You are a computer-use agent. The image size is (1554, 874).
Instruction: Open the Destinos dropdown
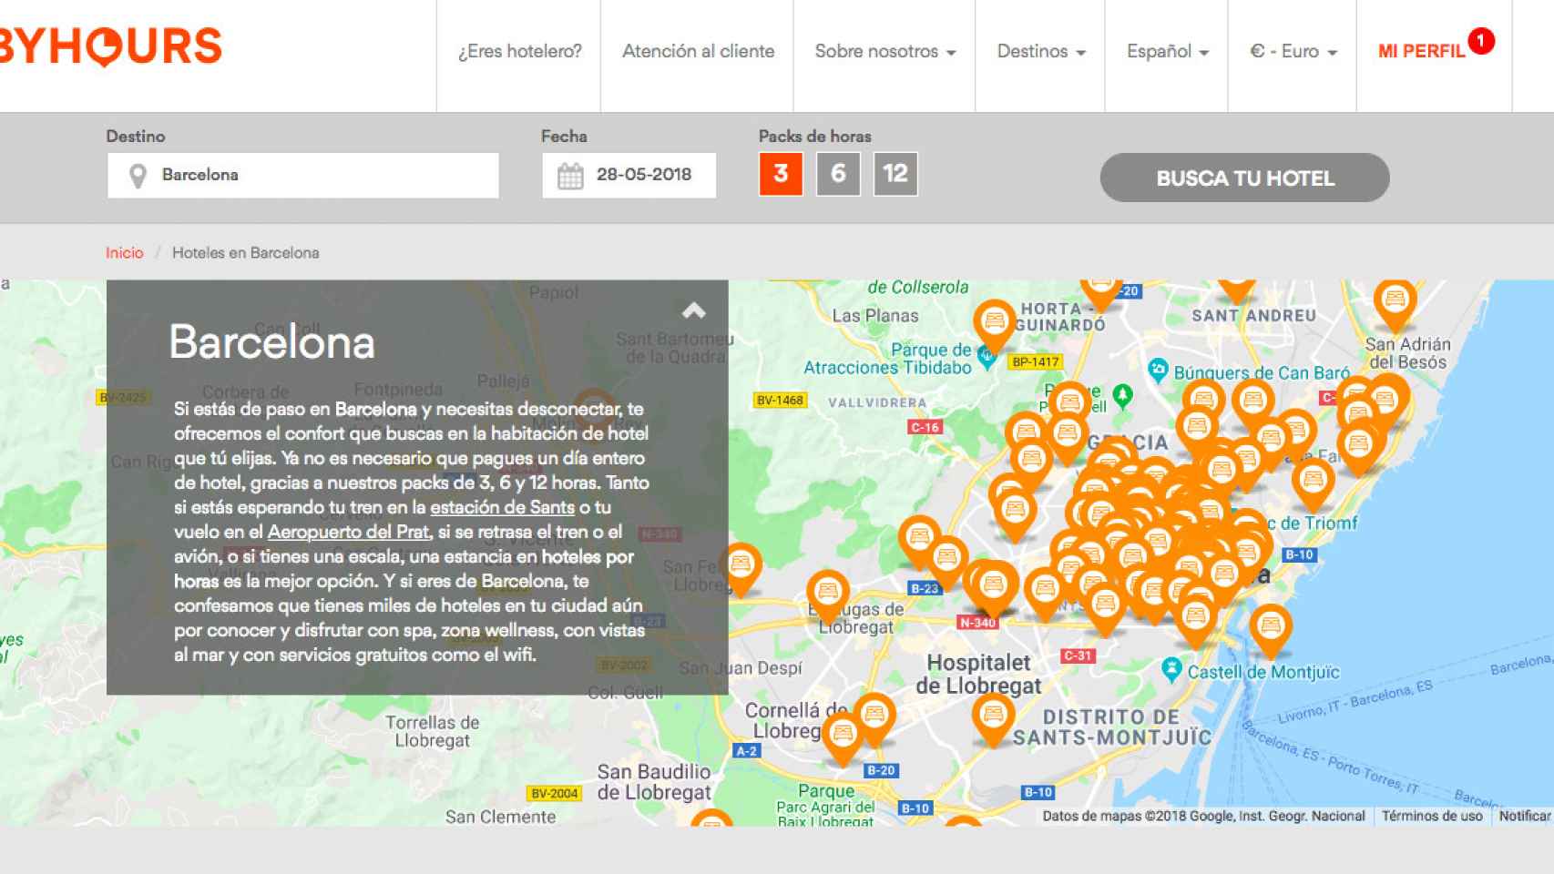point(1041,52)
